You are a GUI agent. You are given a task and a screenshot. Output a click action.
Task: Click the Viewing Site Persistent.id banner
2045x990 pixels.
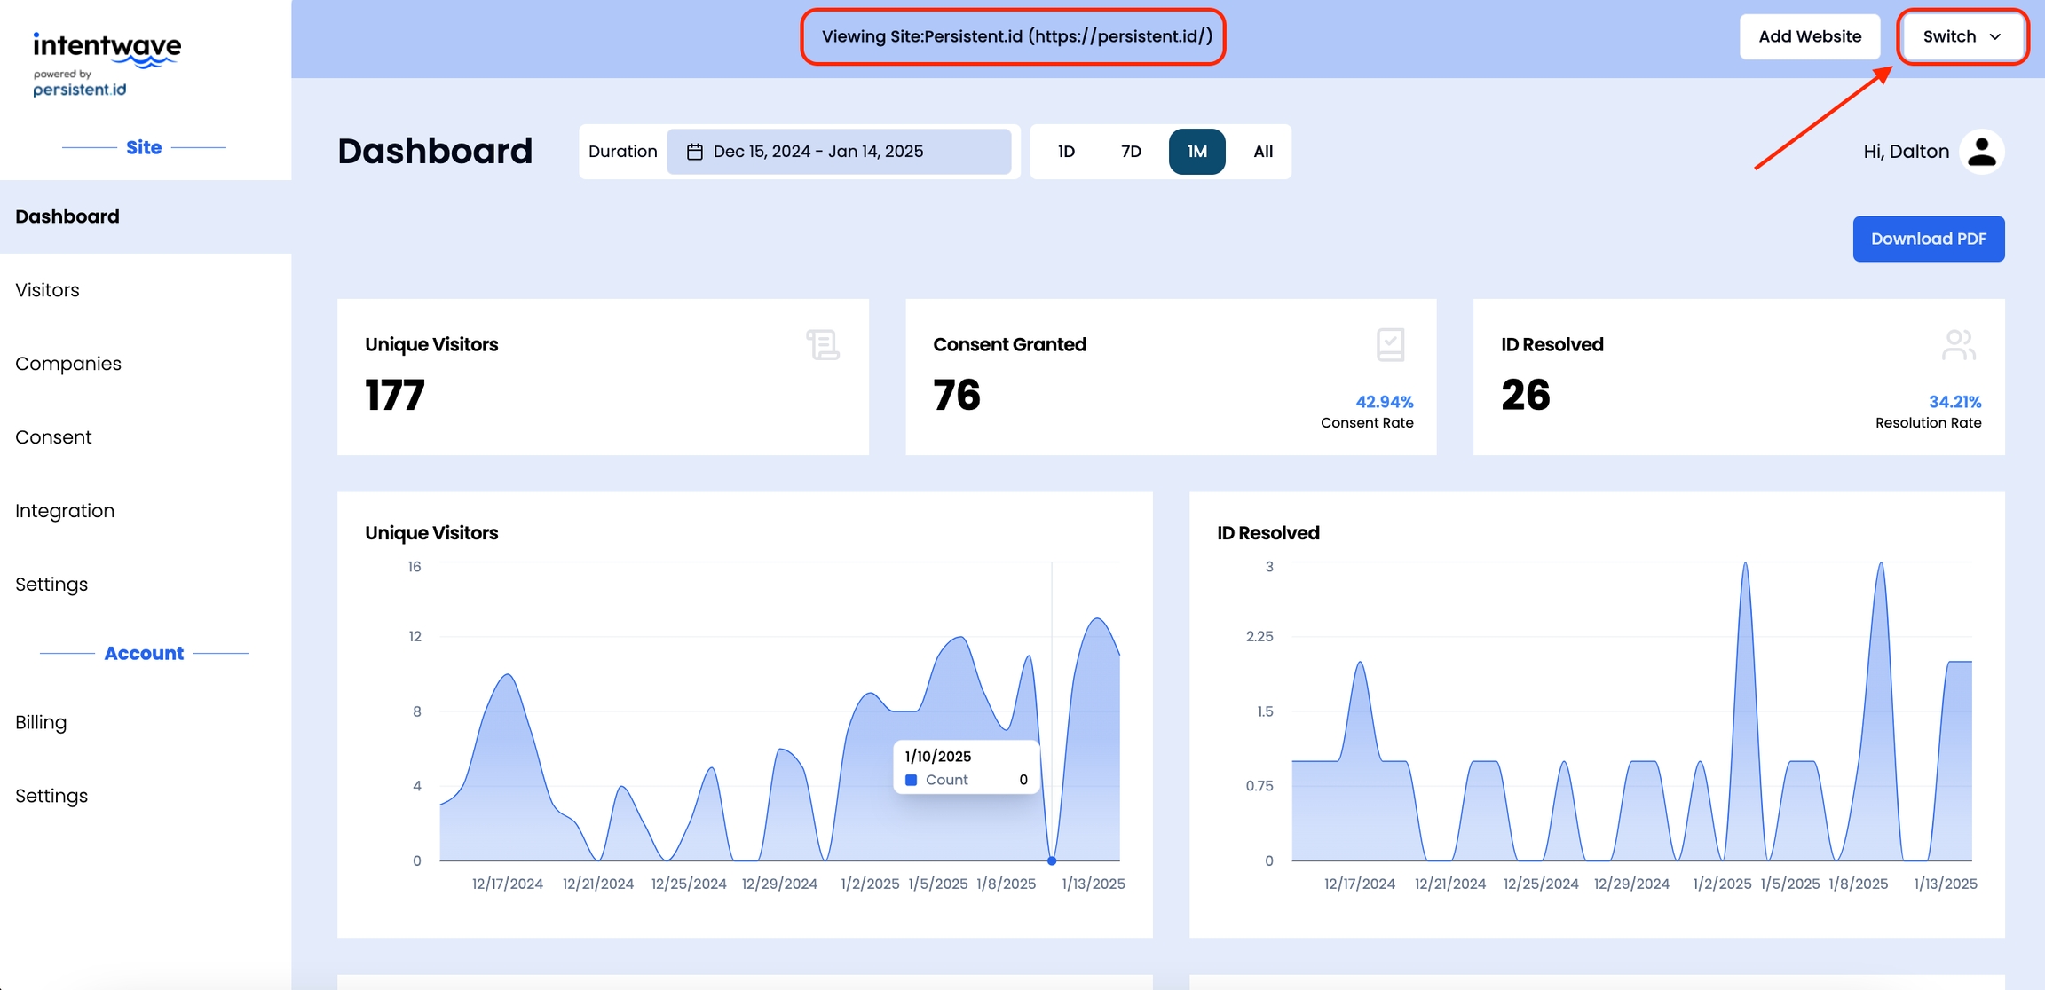tap(1015, 36)
